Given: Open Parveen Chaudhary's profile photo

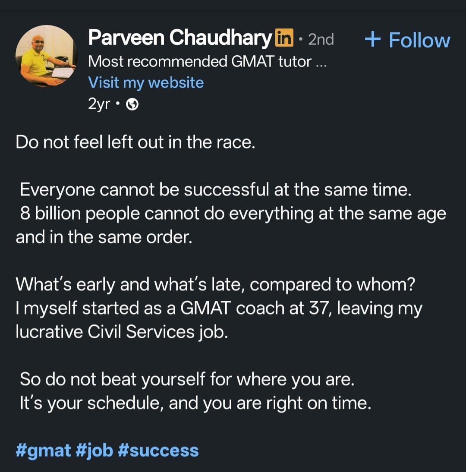Looking at the screenshot, I should click(x=46, y=57).
